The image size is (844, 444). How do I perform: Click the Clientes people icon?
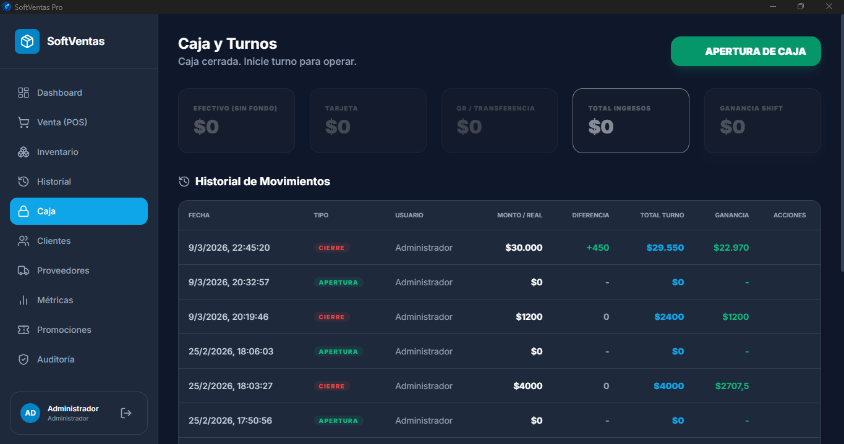[23, 241]
